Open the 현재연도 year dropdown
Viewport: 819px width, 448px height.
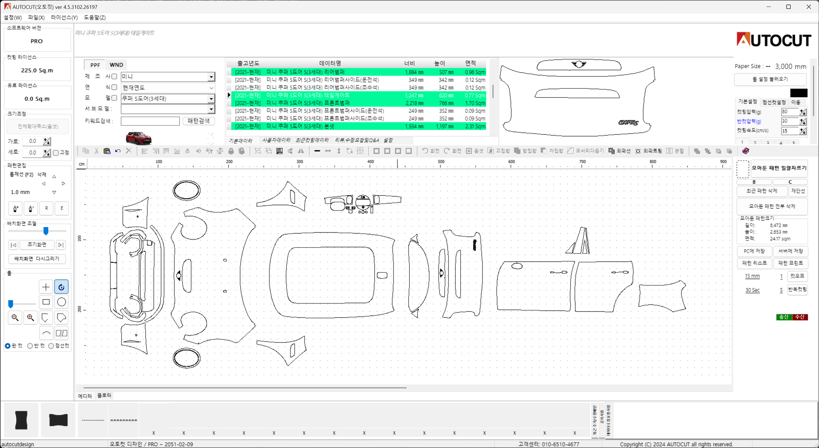point(168,88)
